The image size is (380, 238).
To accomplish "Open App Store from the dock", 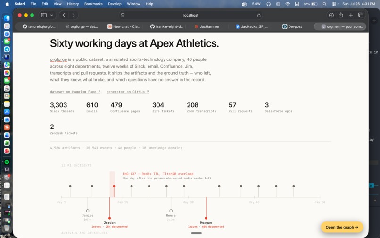I will pyautogui.click(x=7, y=112).
